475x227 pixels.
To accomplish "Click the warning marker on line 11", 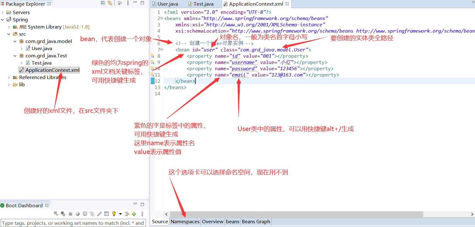I will point(152,75).
